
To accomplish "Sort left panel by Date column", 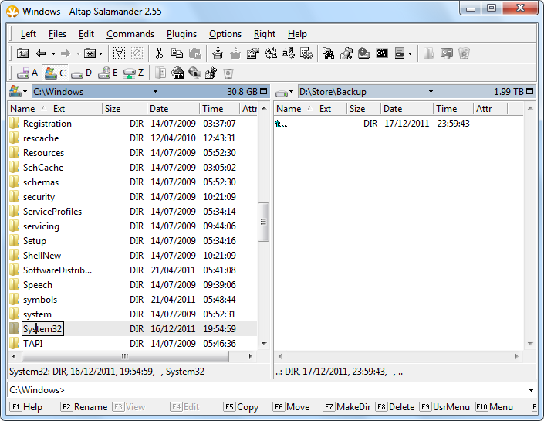I will click(173, 109).
